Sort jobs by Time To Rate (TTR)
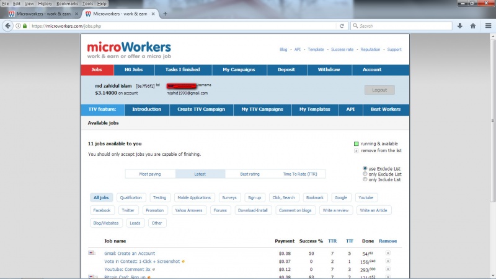Viewport: 496px width, 279px height. (300, 174)
